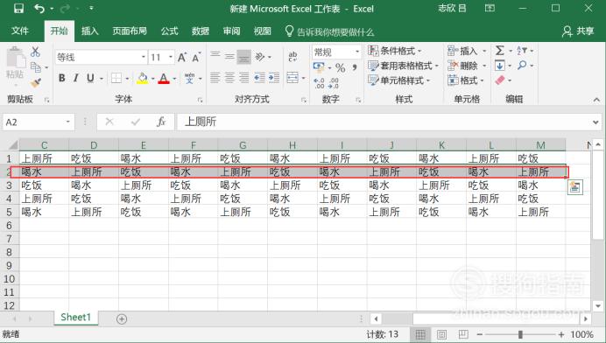Image resolution: width=606 pixels, height=343 pixels.
Task: Click the 告诉我你想要做什么 search box
Action: tap(329, 31)
